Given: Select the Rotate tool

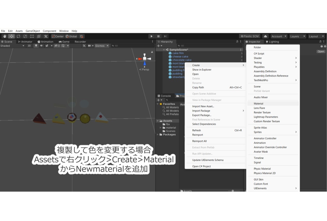Looking at the screenshot, I should [x=18, y=36].
